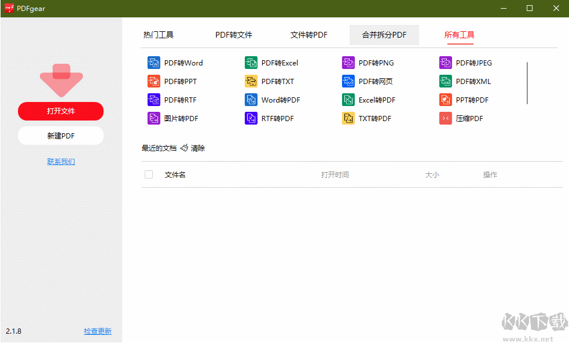This screenshot has width=569, height=343.
Task: Click the PDF转Word text label
Action: tap(183, 63)
